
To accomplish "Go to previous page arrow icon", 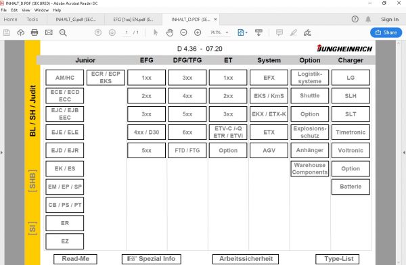I will click(x=98, y=32).
